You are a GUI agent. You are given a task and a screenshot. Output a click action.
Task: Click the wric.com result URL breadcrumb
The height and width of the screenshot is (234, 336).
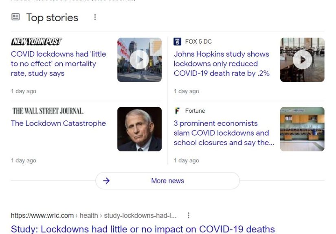click(94, 216)
